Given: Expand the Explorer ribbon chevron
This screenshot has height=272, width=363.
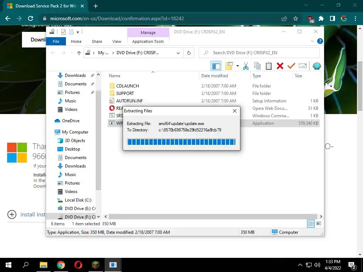Looking at the screenshot, I should [312, 41].
